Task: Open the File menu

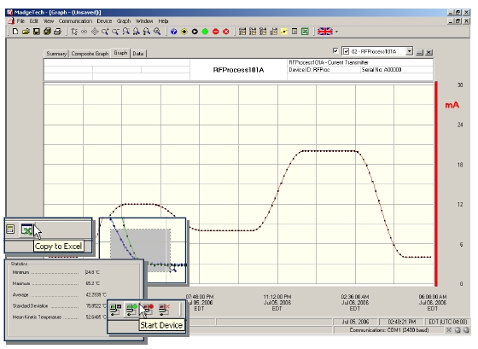Action: point(20,21)
